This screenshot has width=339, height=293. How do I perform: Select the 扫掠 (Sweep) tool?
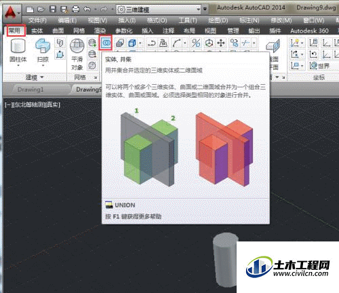coord(43,50)
